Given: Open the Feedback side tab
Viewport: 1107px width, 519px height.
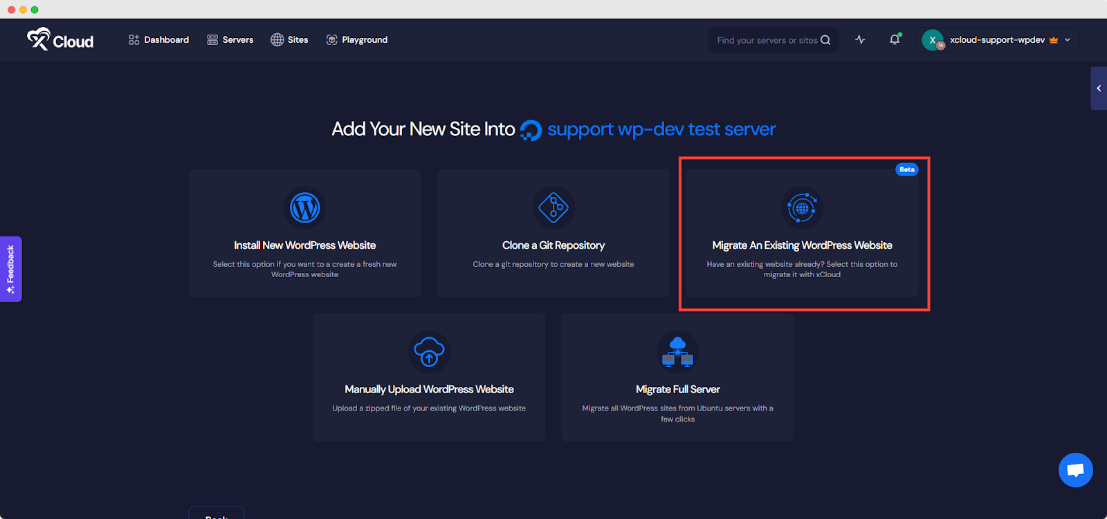Looking at the screenshot, I should pyautogui.click(x=10, y=269).
